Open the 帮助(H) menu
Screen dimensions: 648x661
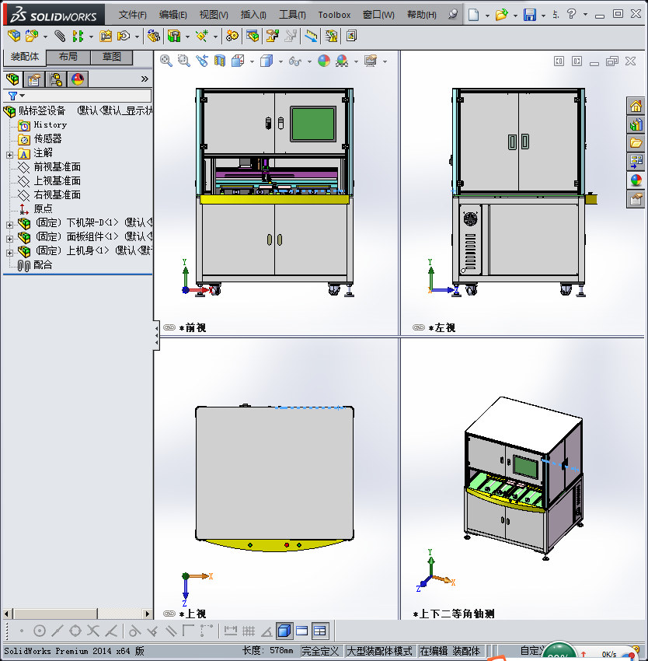422,15
